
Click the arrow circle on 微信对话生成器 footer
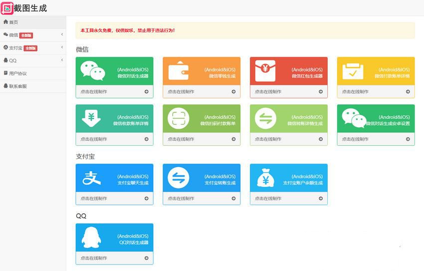[146, 91]
